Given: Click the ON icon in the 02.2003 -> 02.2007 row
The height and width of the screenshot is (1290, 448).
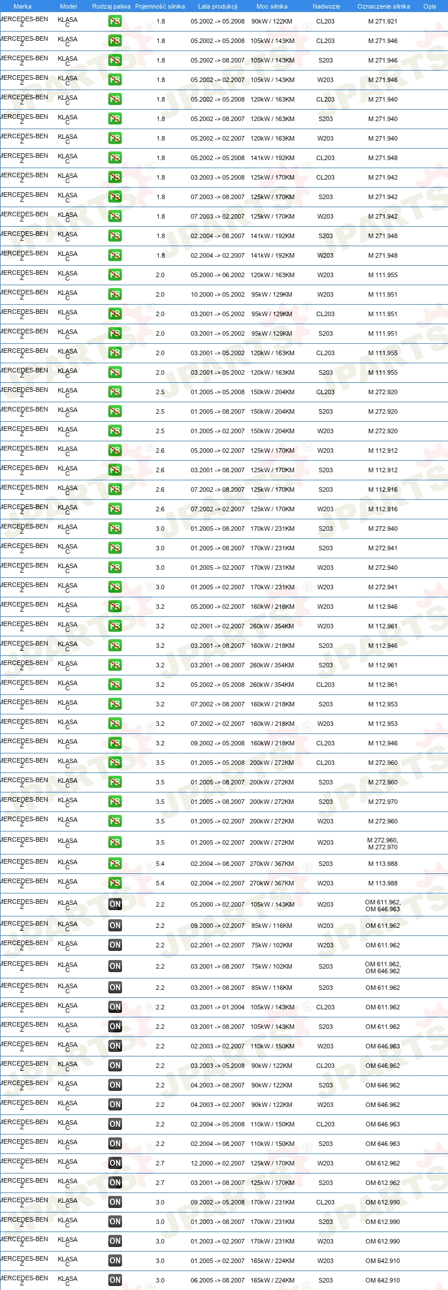Looking at the screenshot, I should pos(115,1046).
